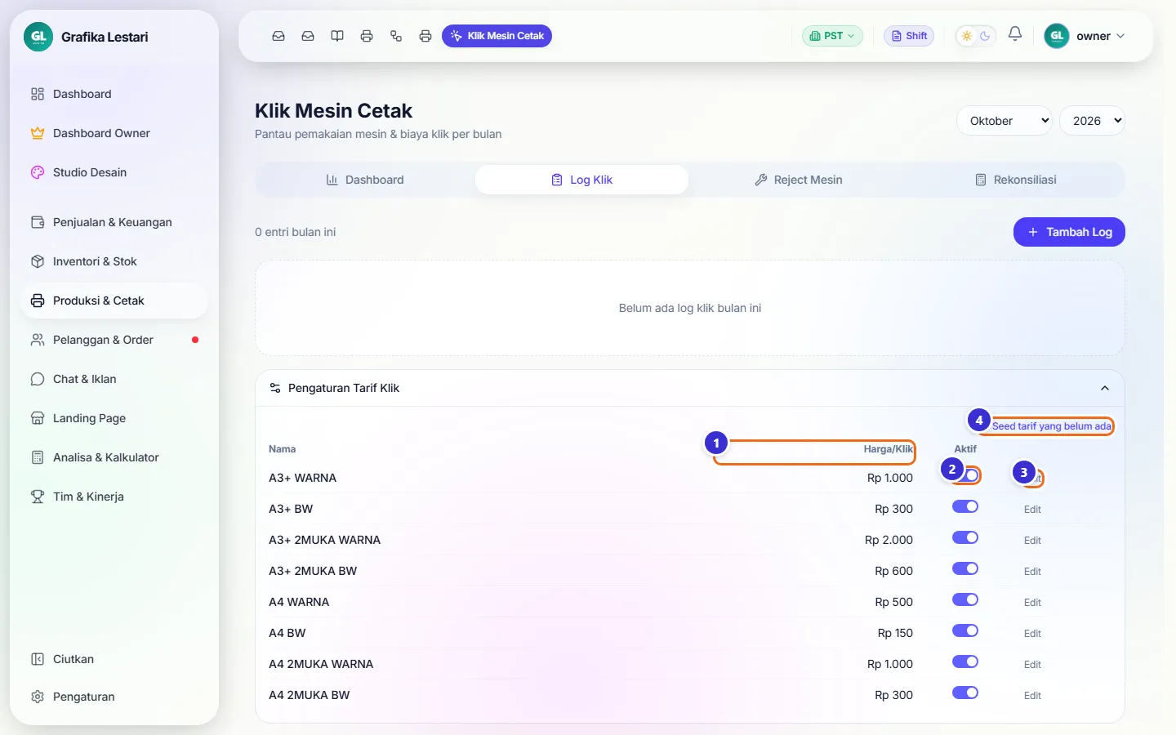
Task: Click the Tim & Kinerja trophy icon
Action: coord(38,497)
